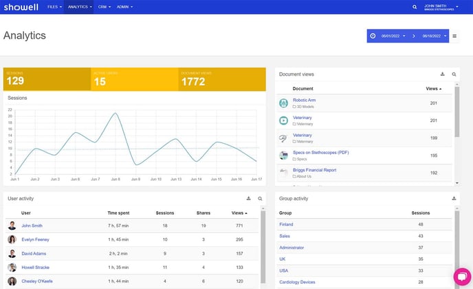Viewport: 473px width, 289px height.
Task: Click the arrow between the two dates
Action: coord(414,36)
